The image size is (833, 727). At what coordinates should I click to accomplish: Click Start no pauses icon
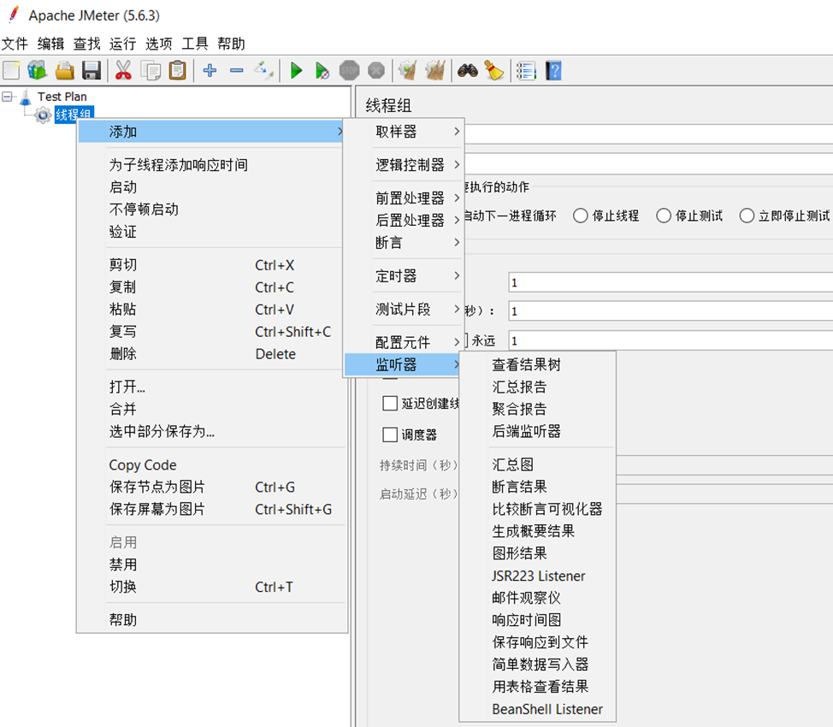(x=322, y=70)
